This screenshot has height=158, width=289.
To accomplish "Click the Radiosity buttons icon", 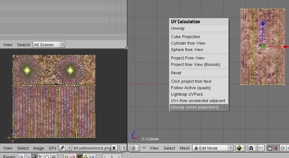I will [x=86, y=156].
